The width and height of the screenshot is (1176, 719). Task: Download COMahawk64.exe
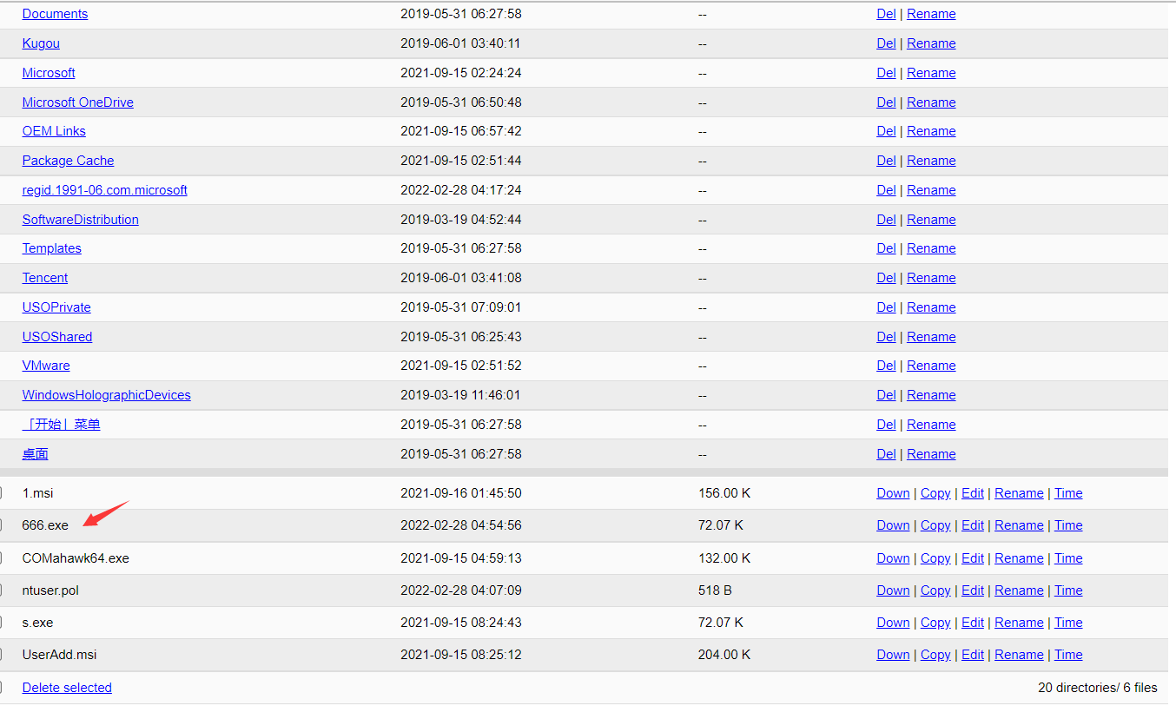coord(893,558)
